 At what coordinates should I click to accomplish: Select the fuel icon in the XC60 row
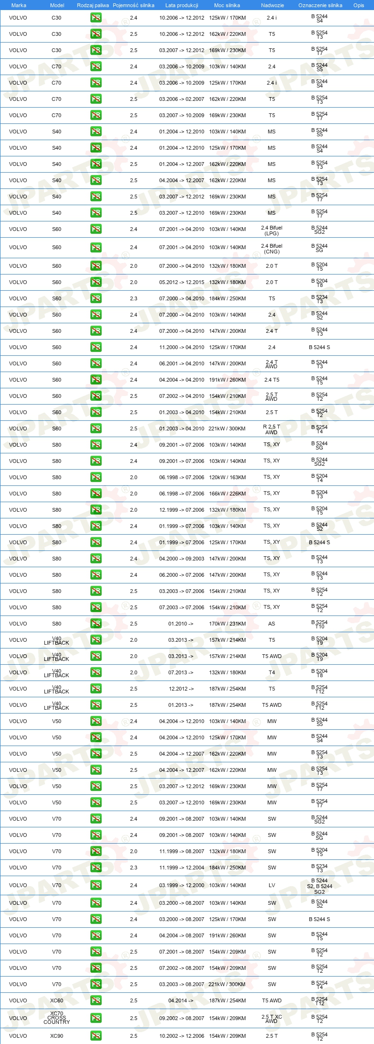point(96,1000)
